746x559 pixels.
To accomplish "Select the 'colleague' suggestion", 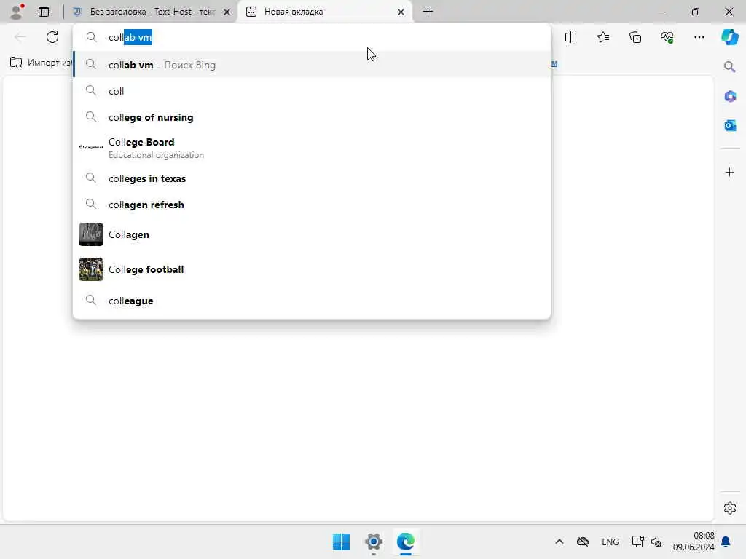I will 312,301.
